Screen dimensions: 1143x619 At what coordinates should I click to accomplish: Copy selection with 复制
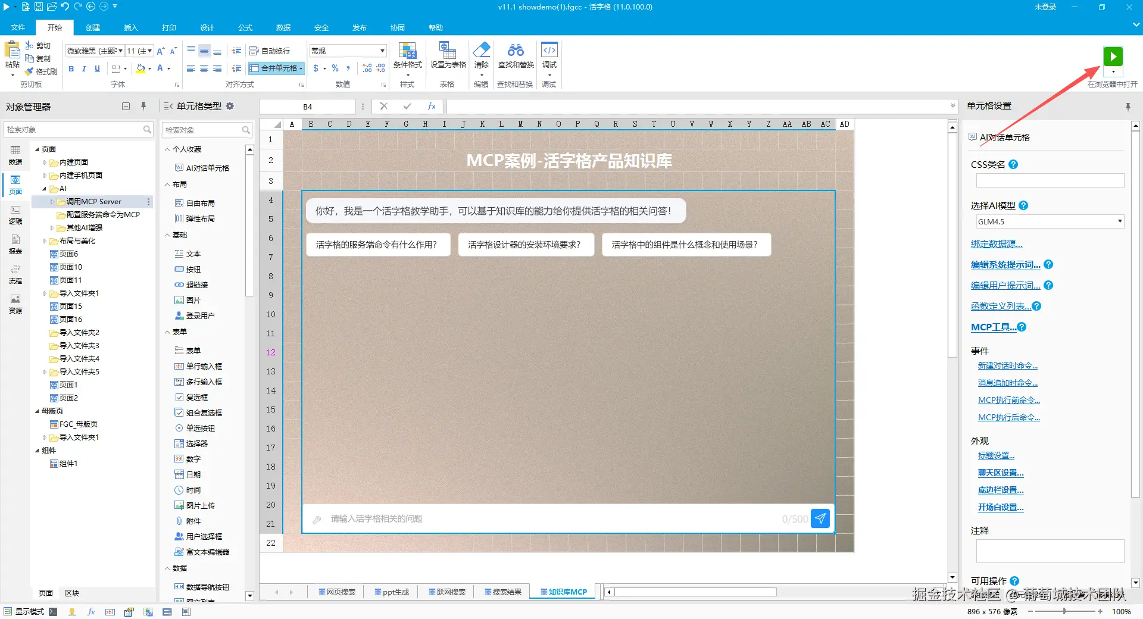tap(38, 58)
